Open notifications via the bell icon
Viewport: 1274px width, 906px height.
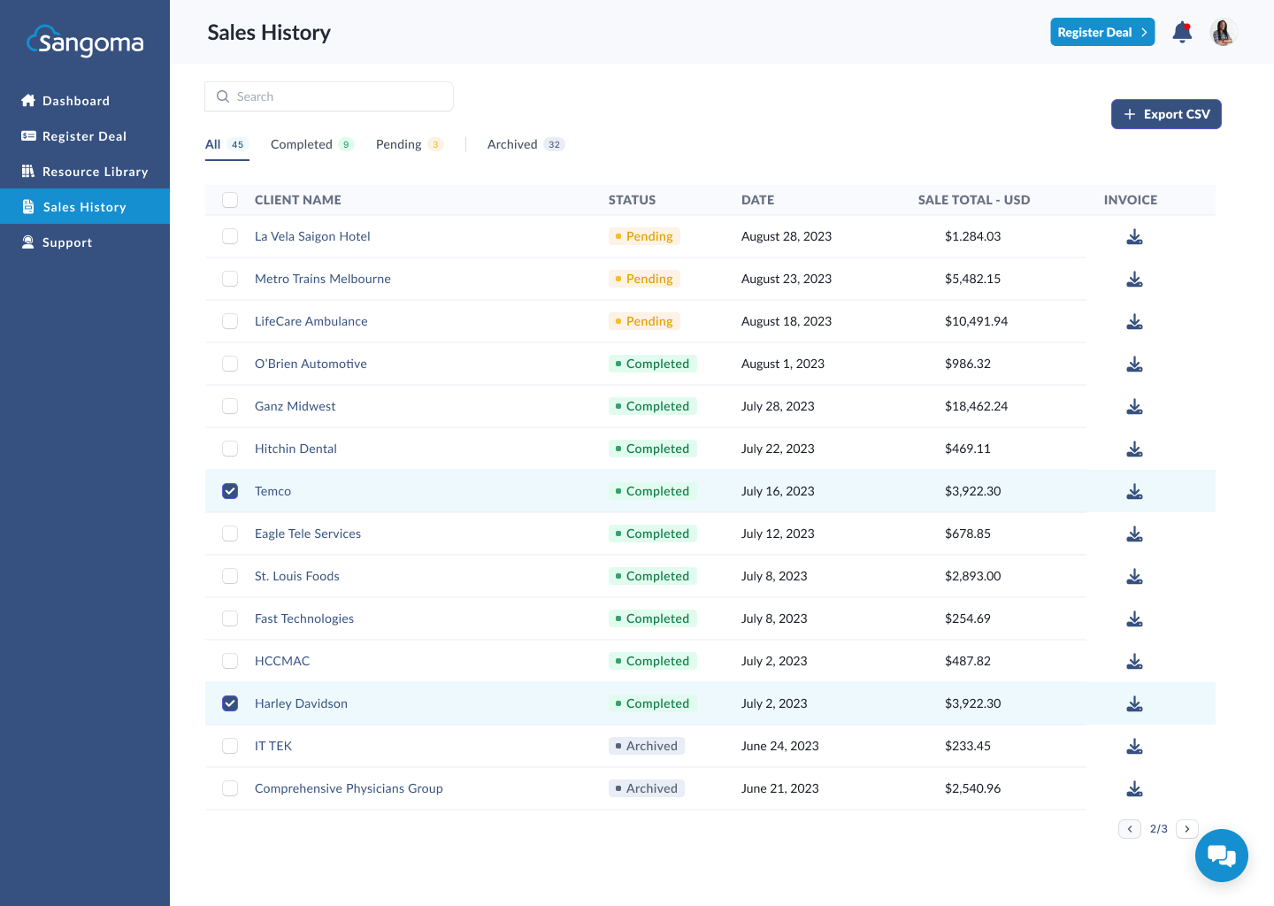tap(1182, 32)
